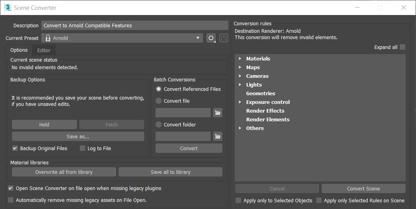This screenshot has height=209, width=416.
Task: Expand the Lights rule group
Action: pos(240,85)
